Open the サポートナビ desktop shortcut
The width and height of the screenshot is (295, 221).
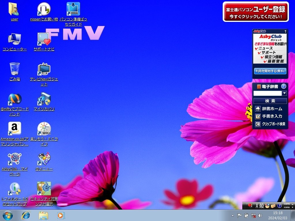[x=44, y=40]
